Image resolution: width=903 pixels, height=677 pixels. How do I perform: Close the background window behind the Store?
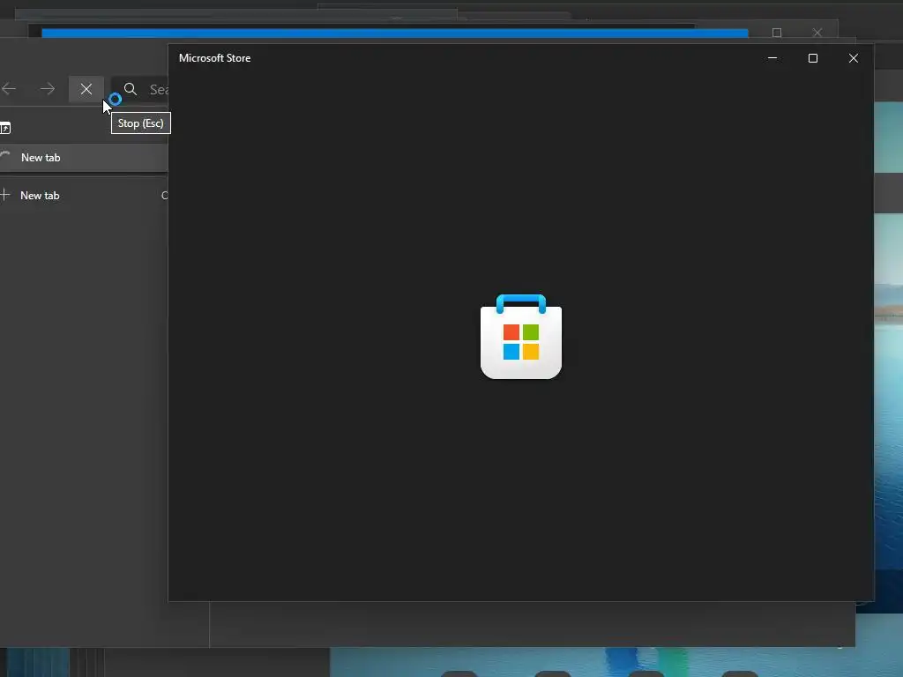coord(817,33)
